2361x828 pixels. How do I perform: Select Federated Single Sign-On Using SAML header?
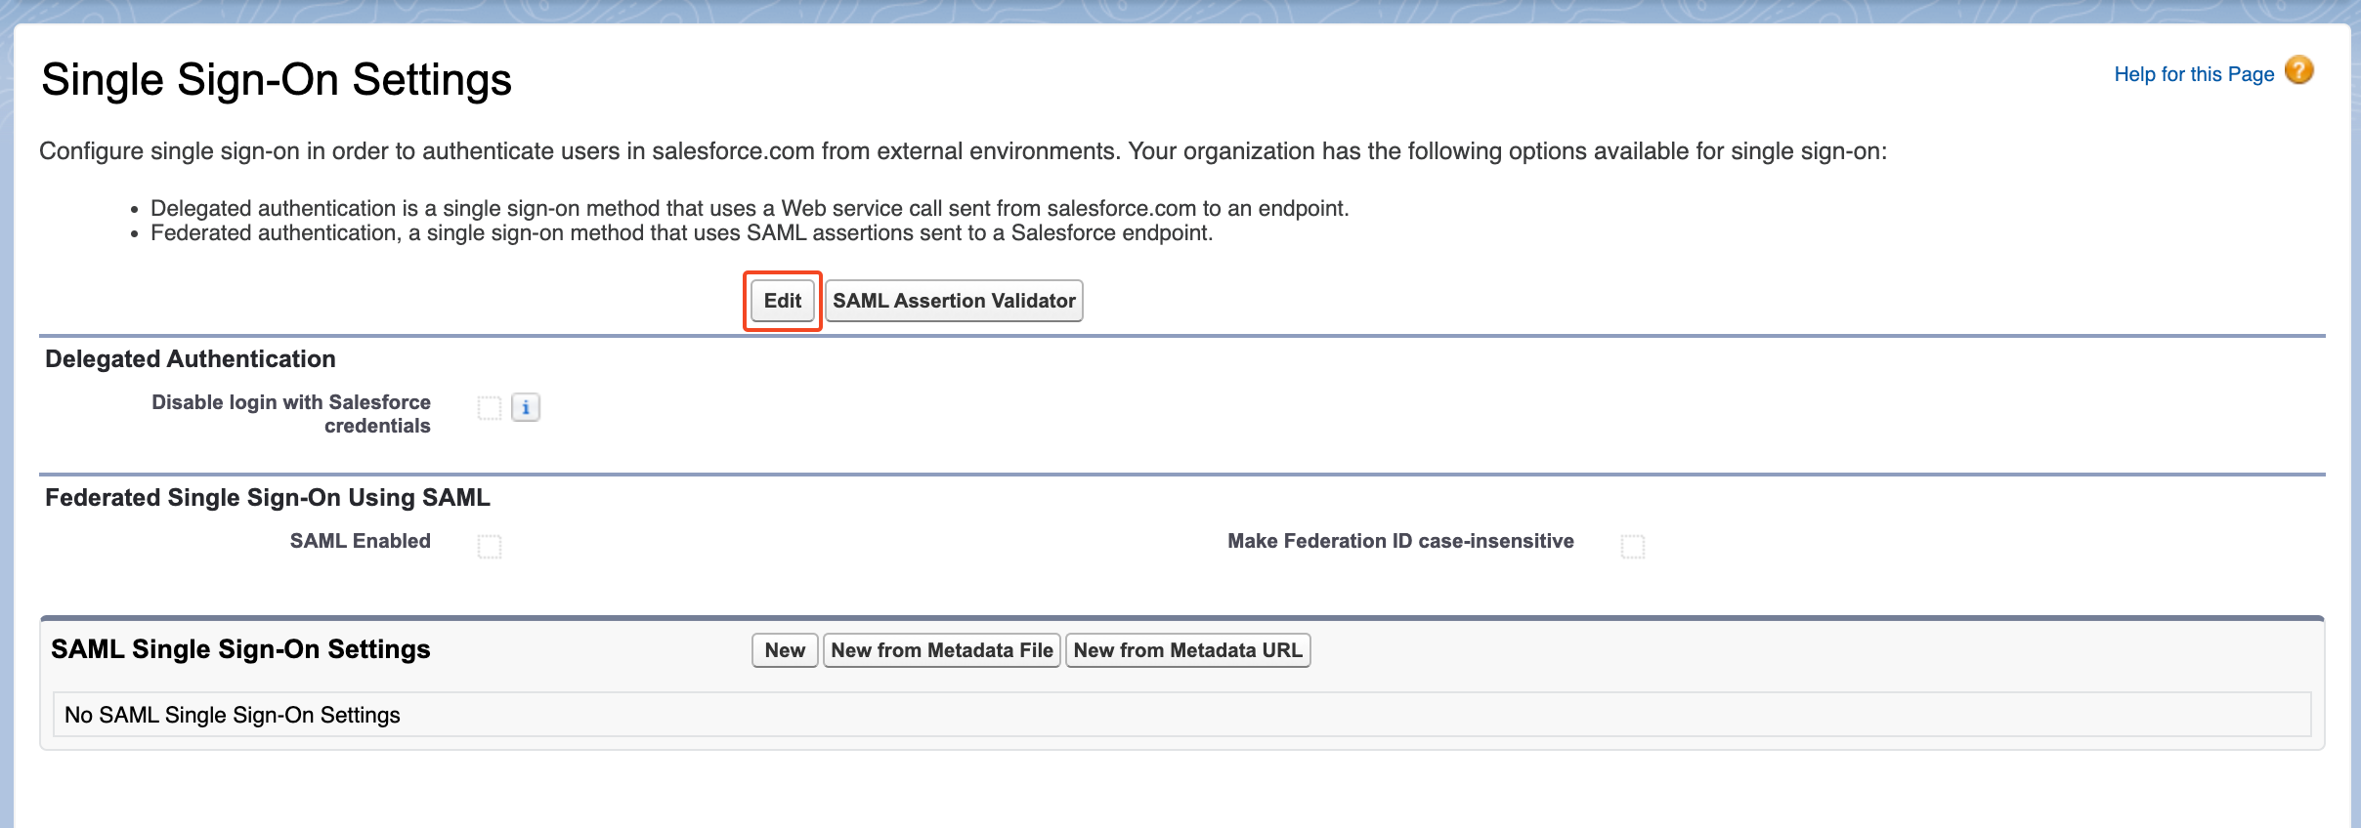pos(268,498)
